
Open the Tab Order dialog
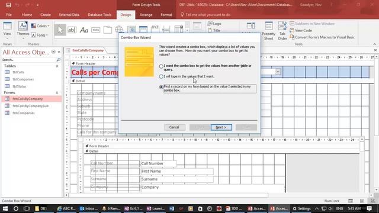(282, 31)
